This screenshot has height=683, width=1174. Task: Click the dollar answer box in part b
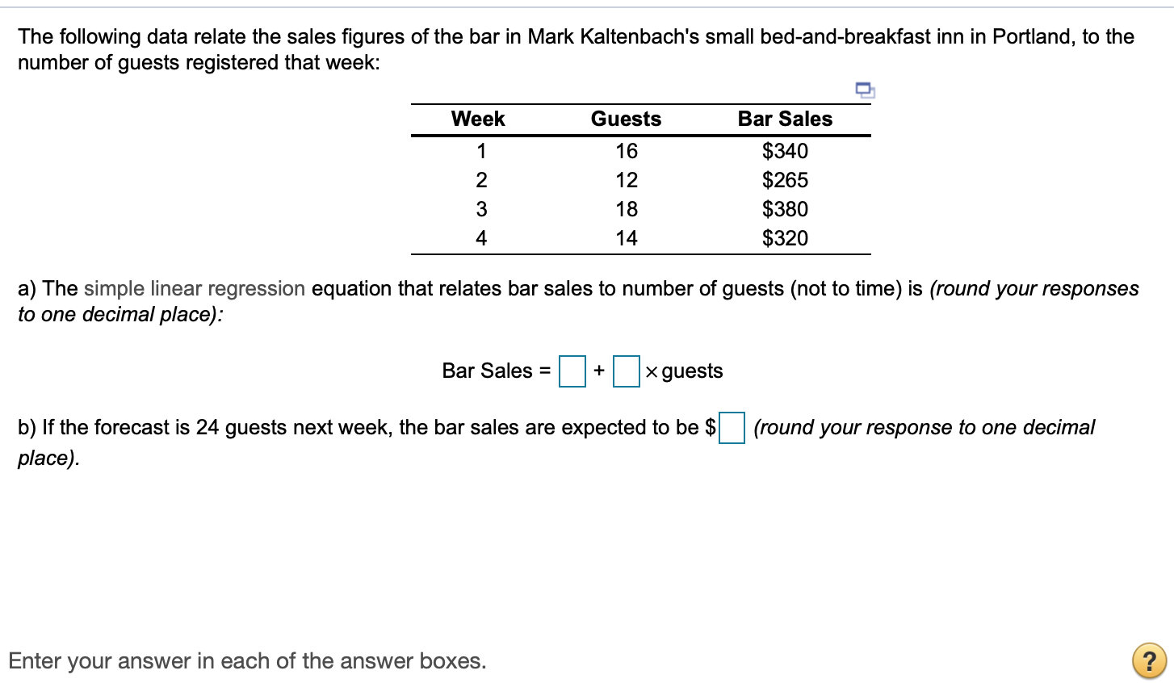click(732, 429)
